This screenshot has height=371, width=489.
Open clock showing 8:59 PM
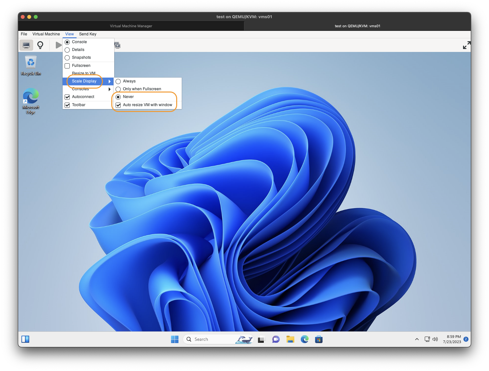point(452,339)
